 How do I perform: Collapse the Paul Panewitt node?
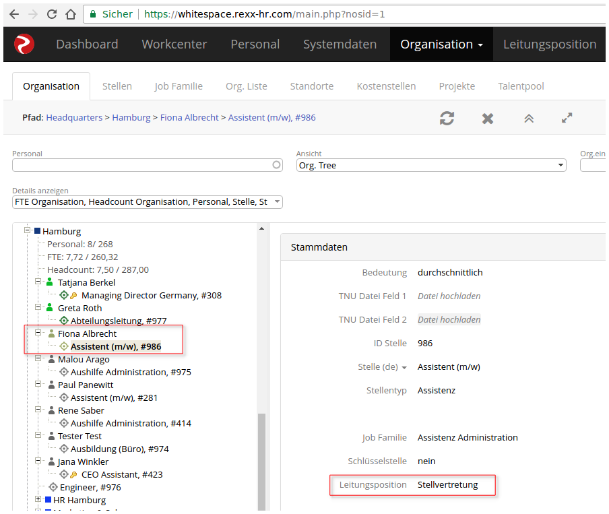coord(38,384)
